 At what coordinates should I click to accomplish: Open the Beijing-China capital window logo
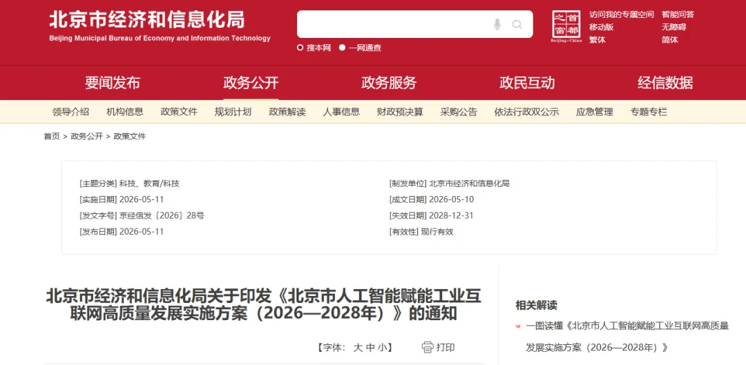566,27
